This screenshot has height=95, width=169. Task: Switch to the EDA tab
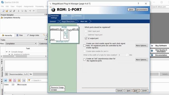tap(66, 17)
